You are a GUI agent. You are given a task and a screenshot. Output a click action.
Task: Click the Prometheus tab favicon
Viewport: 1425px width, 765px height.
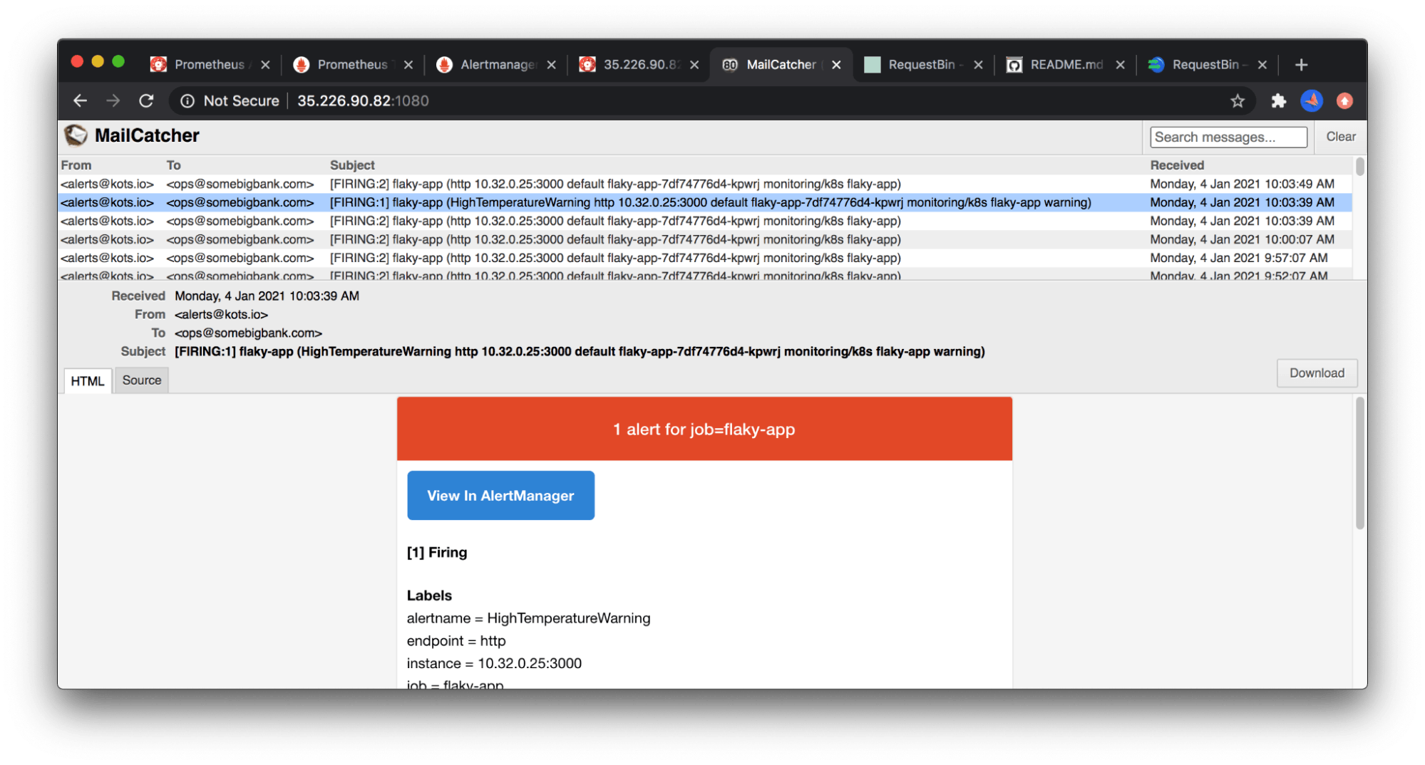(x=158, y=64)
